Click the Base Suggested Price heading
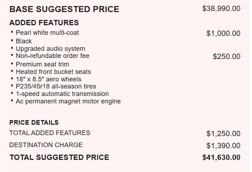The height and width of the screenshot is (172, 252). 64,9
